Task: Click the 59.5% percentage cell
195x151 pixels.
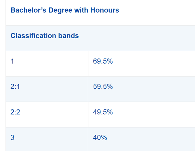Action: click(103, 86)
